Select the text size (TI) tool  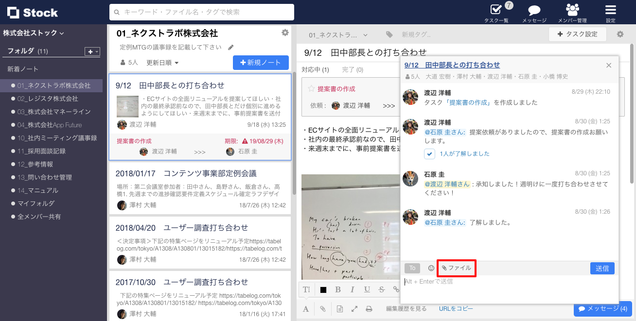[x=306, y=289]
